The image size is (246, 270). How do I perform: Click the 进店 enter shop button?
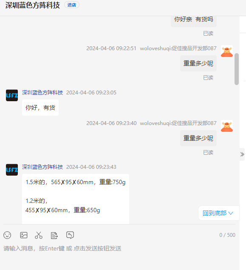click(x=72, y=5)
